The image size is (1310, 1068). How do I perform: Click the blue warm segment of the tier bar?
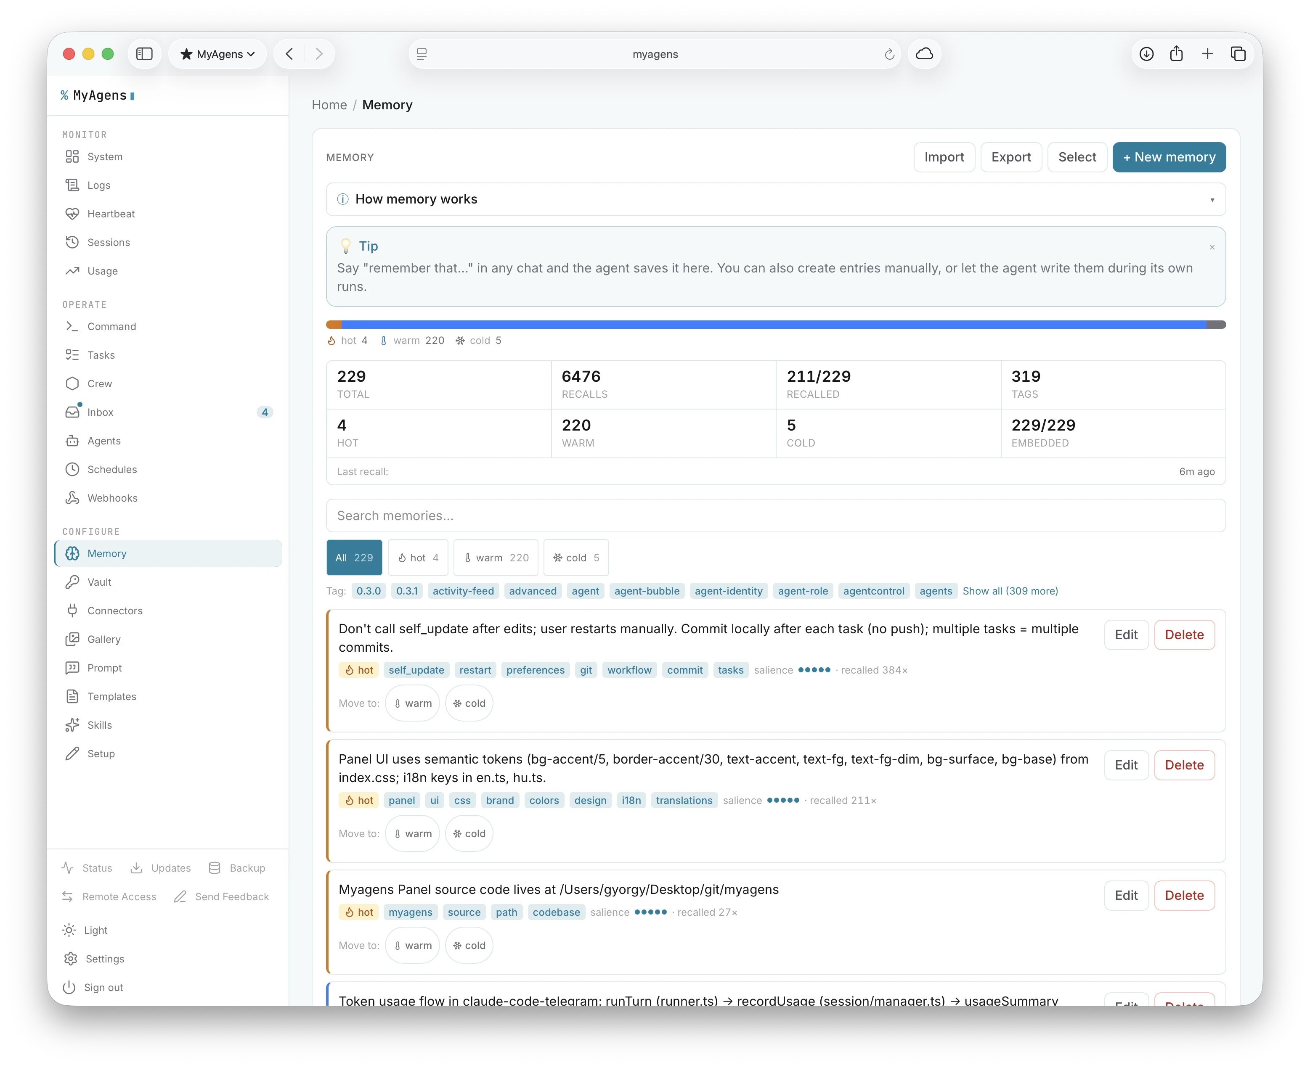(774, 324)
